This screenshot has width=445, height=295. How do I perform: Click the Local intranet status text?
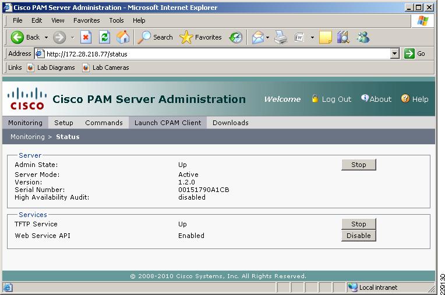[378, 287]
